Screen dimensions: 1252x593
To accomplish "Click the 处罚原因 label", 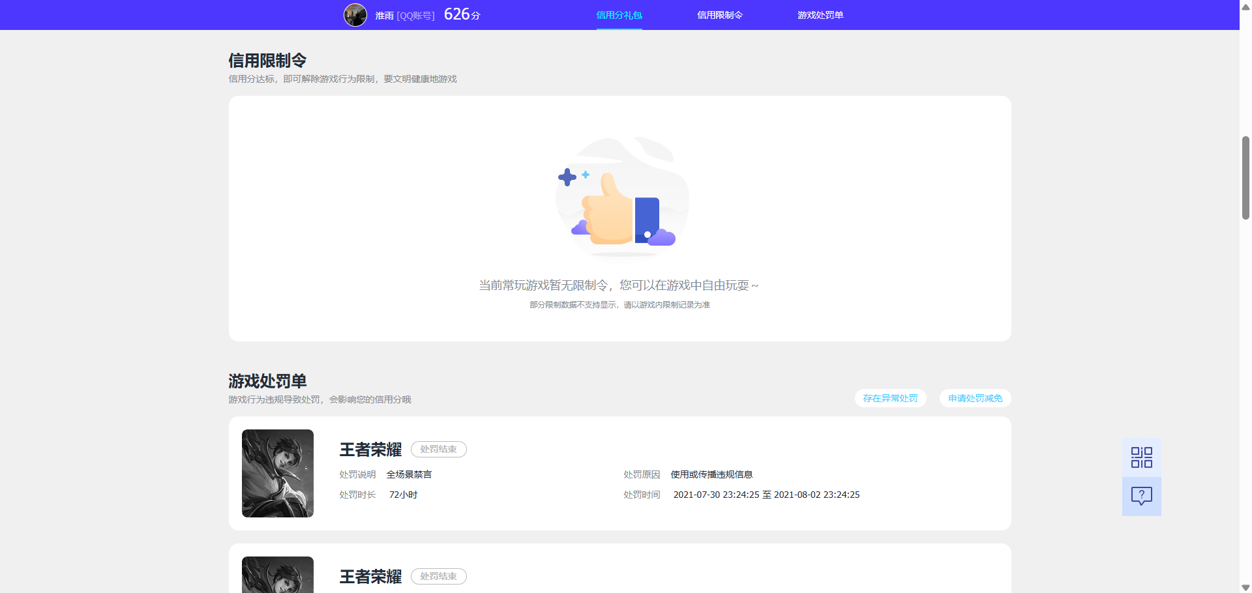I will point(642,474).
